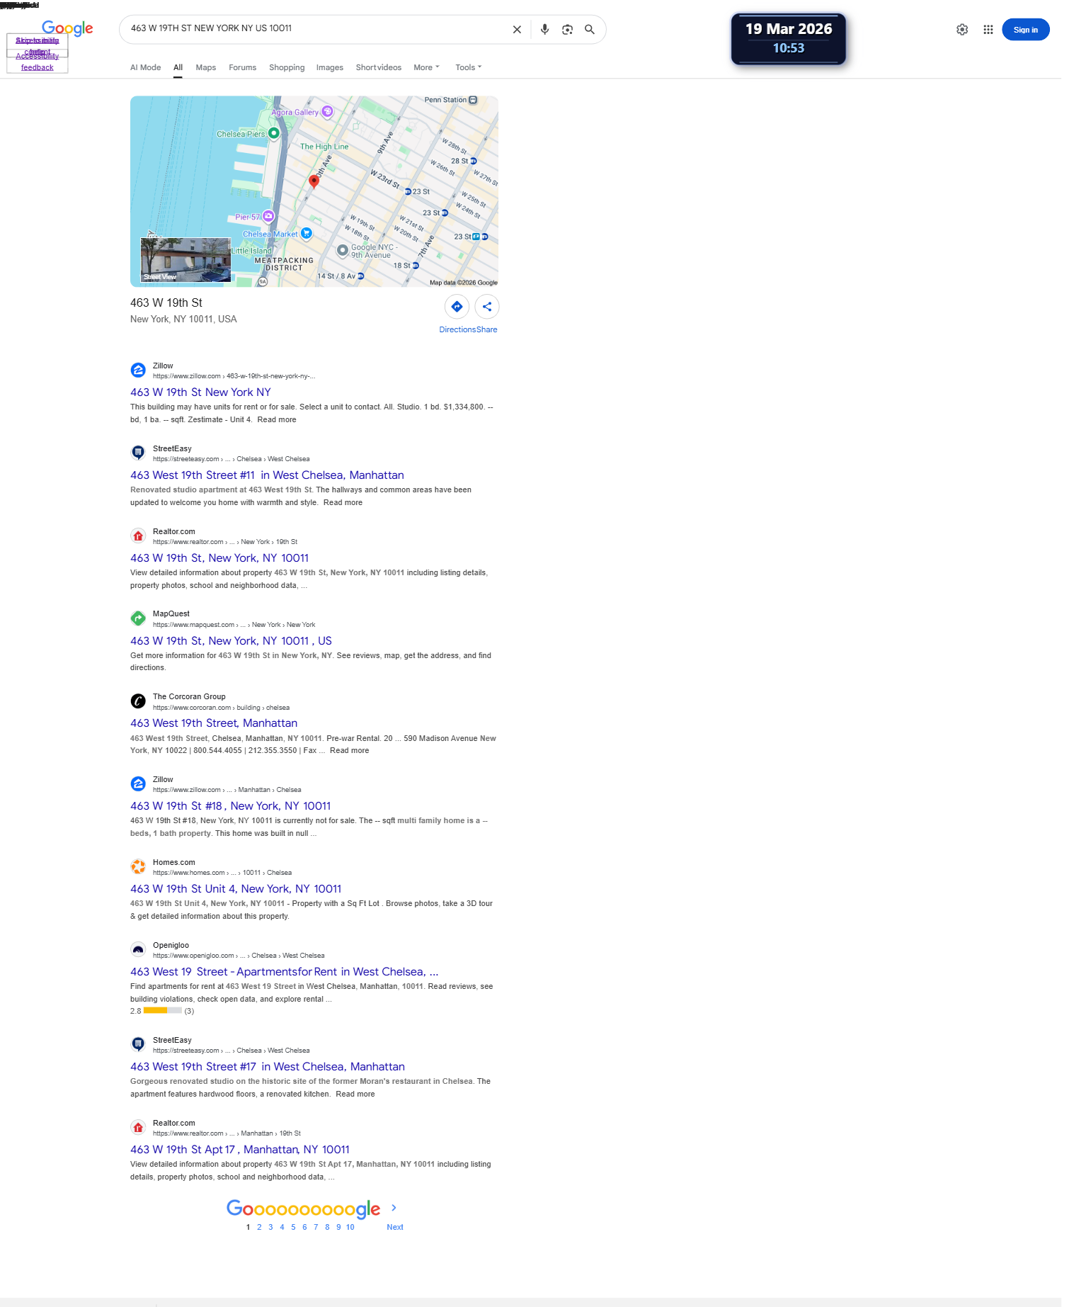Click the Share icon under the map
The height and width of the screenshot is (1307, 1074).
[487, 307]
